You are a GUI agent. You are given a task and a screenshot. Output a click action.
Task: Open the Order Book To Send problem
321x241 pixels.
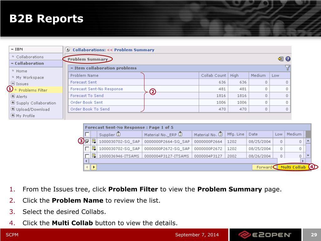point(90,109)
